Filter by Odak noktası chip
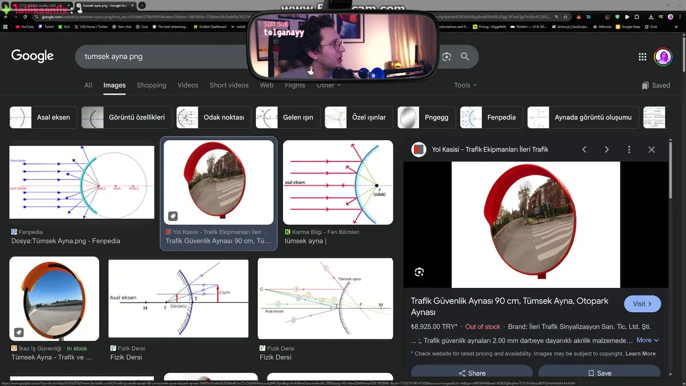Image resolution: width=686 pixels, height=386 pixels. (214, 117)
